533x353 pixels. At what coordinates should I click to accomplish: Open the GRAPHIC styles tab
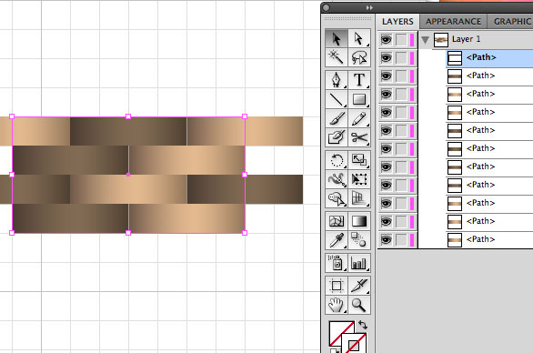[x=511, y=22]
